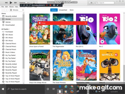Open the Movie menu
125x94 pixels.
11,7
